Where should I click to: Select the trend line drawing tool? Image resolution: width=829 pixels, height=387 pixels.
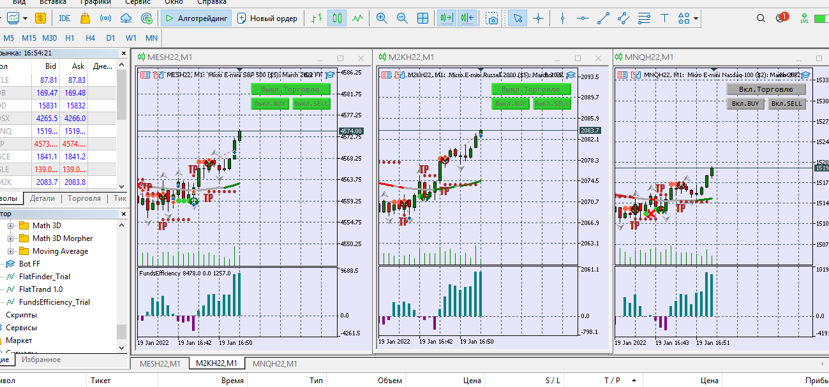(603, 18)
